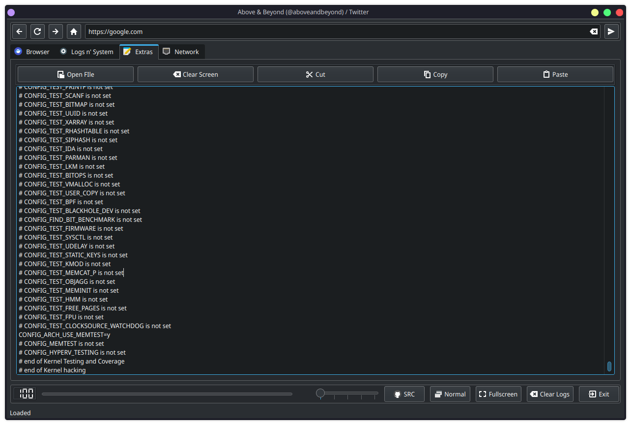
Task: Click line CONFIG_TEST_LKM is not set
Action: (61, 166)
